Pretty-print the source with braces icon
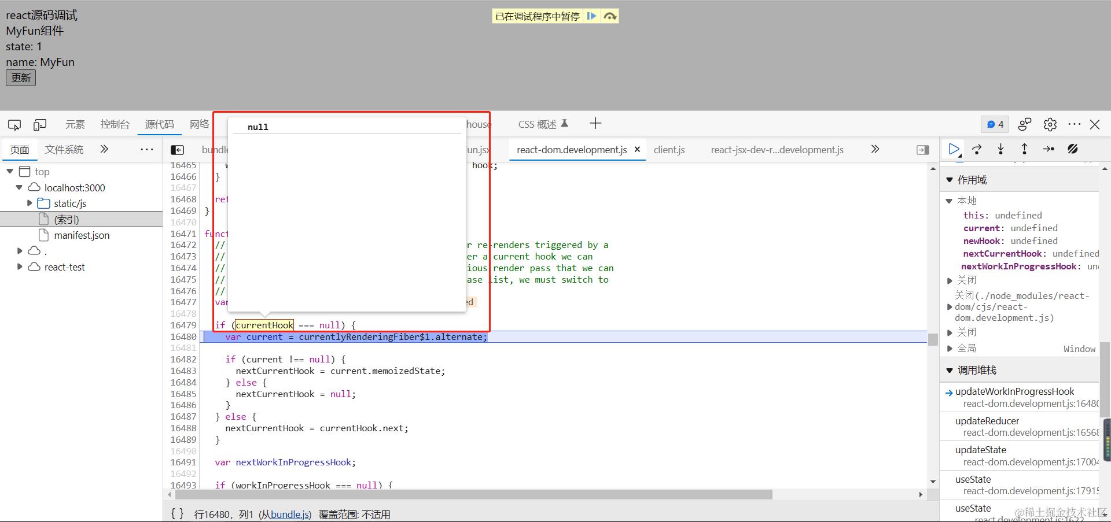The height and width of the screenshot is (522, 1111). click(x=177, y=513)
